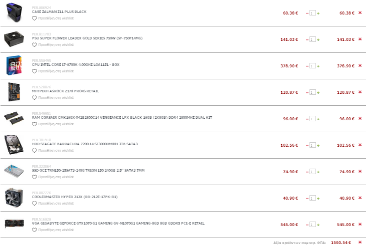Add Gigabyte GTX 1070 to wishlist heart

[x=34, y=230]
